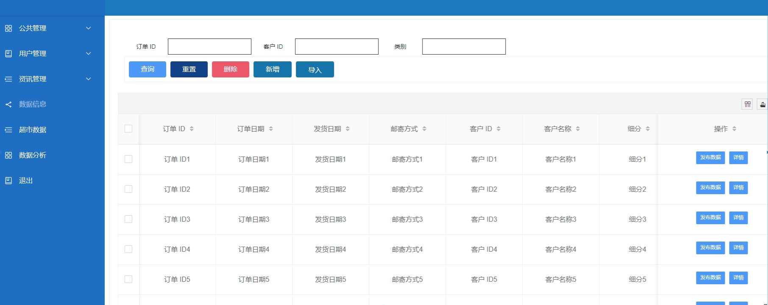Click 发布数据 for the 订单 ID4 row
Image resolution: width=768 pixels, height=305 pixels.
point(710,248)
